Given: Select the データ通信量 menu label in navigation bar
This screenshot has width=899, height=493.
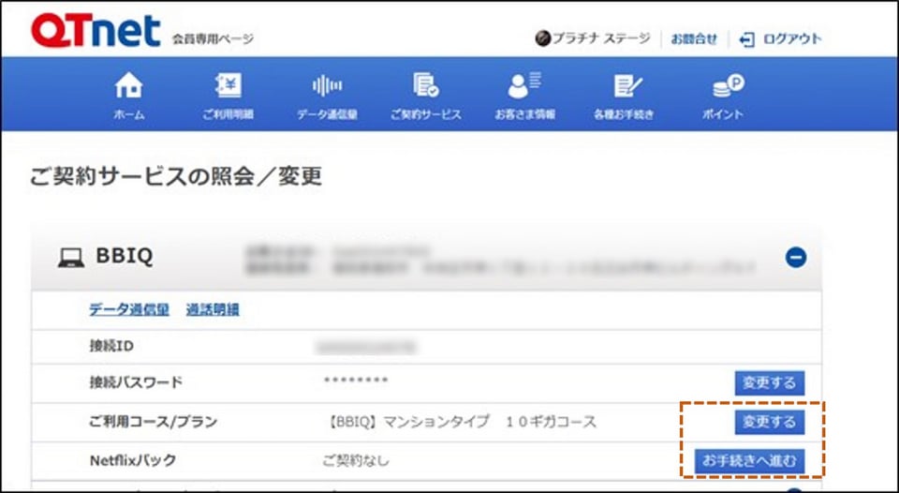Looking at the screenshot, I should coord(327,114).
